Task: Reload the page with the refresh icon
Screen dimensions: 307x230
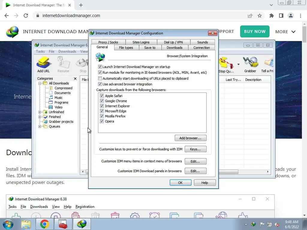Action: pos(26,16)
